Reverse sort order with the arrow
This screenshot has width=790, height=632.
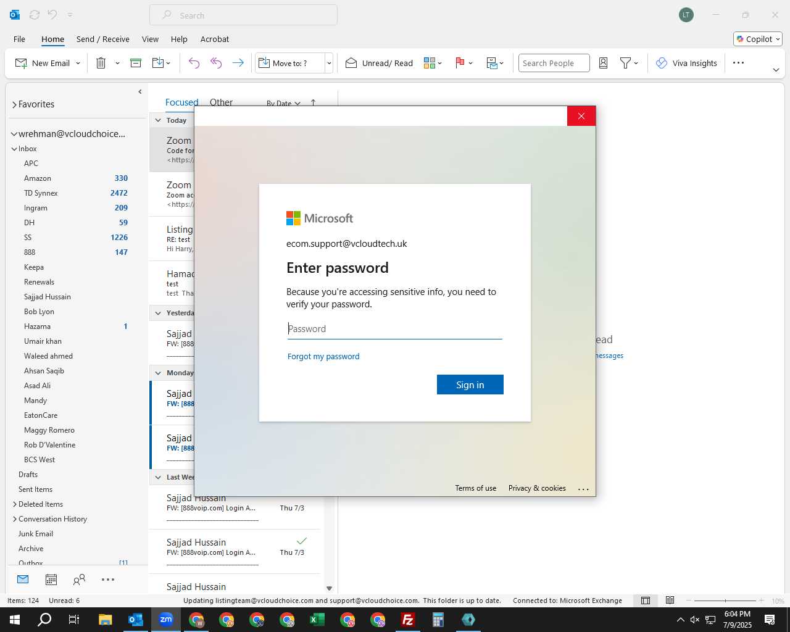[x=313, y=103]
